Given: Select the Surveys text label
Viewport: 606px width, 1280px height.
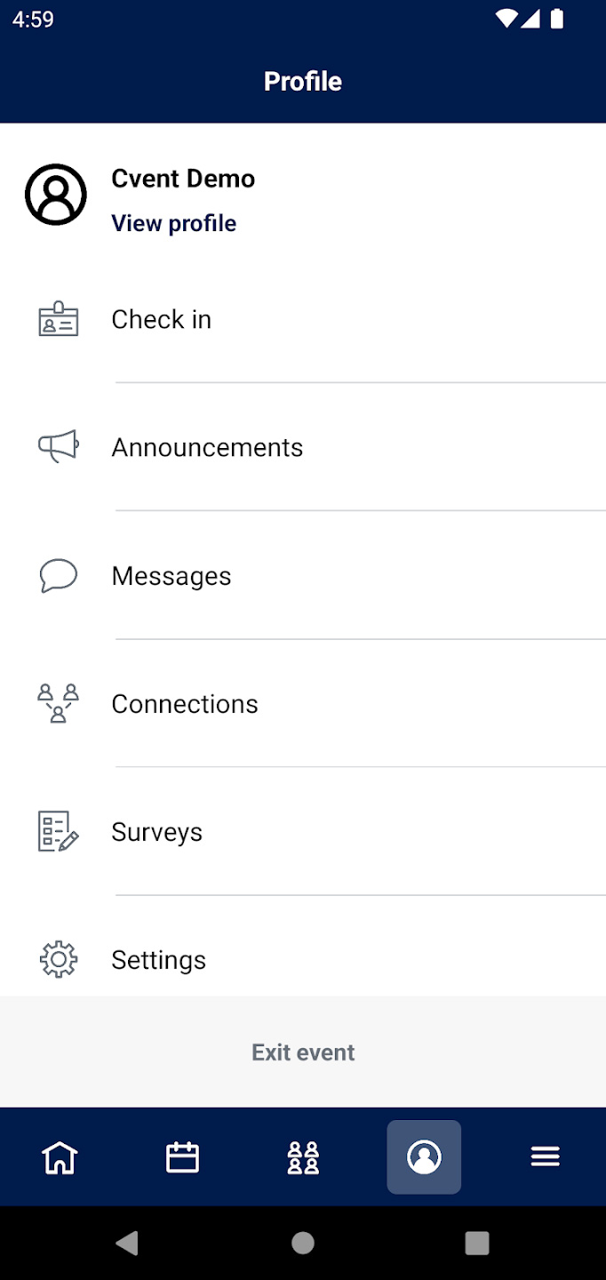Looking at the screenshot, I should (157, 832).
